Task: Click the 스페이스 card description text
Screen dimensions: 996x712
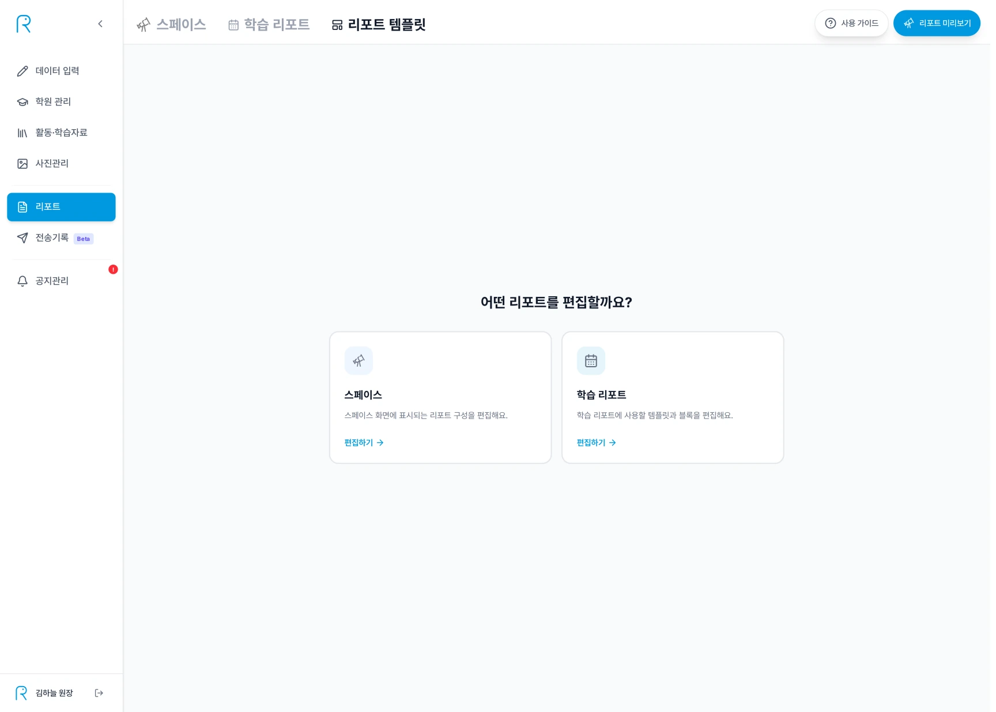Action: click(426, 415)
